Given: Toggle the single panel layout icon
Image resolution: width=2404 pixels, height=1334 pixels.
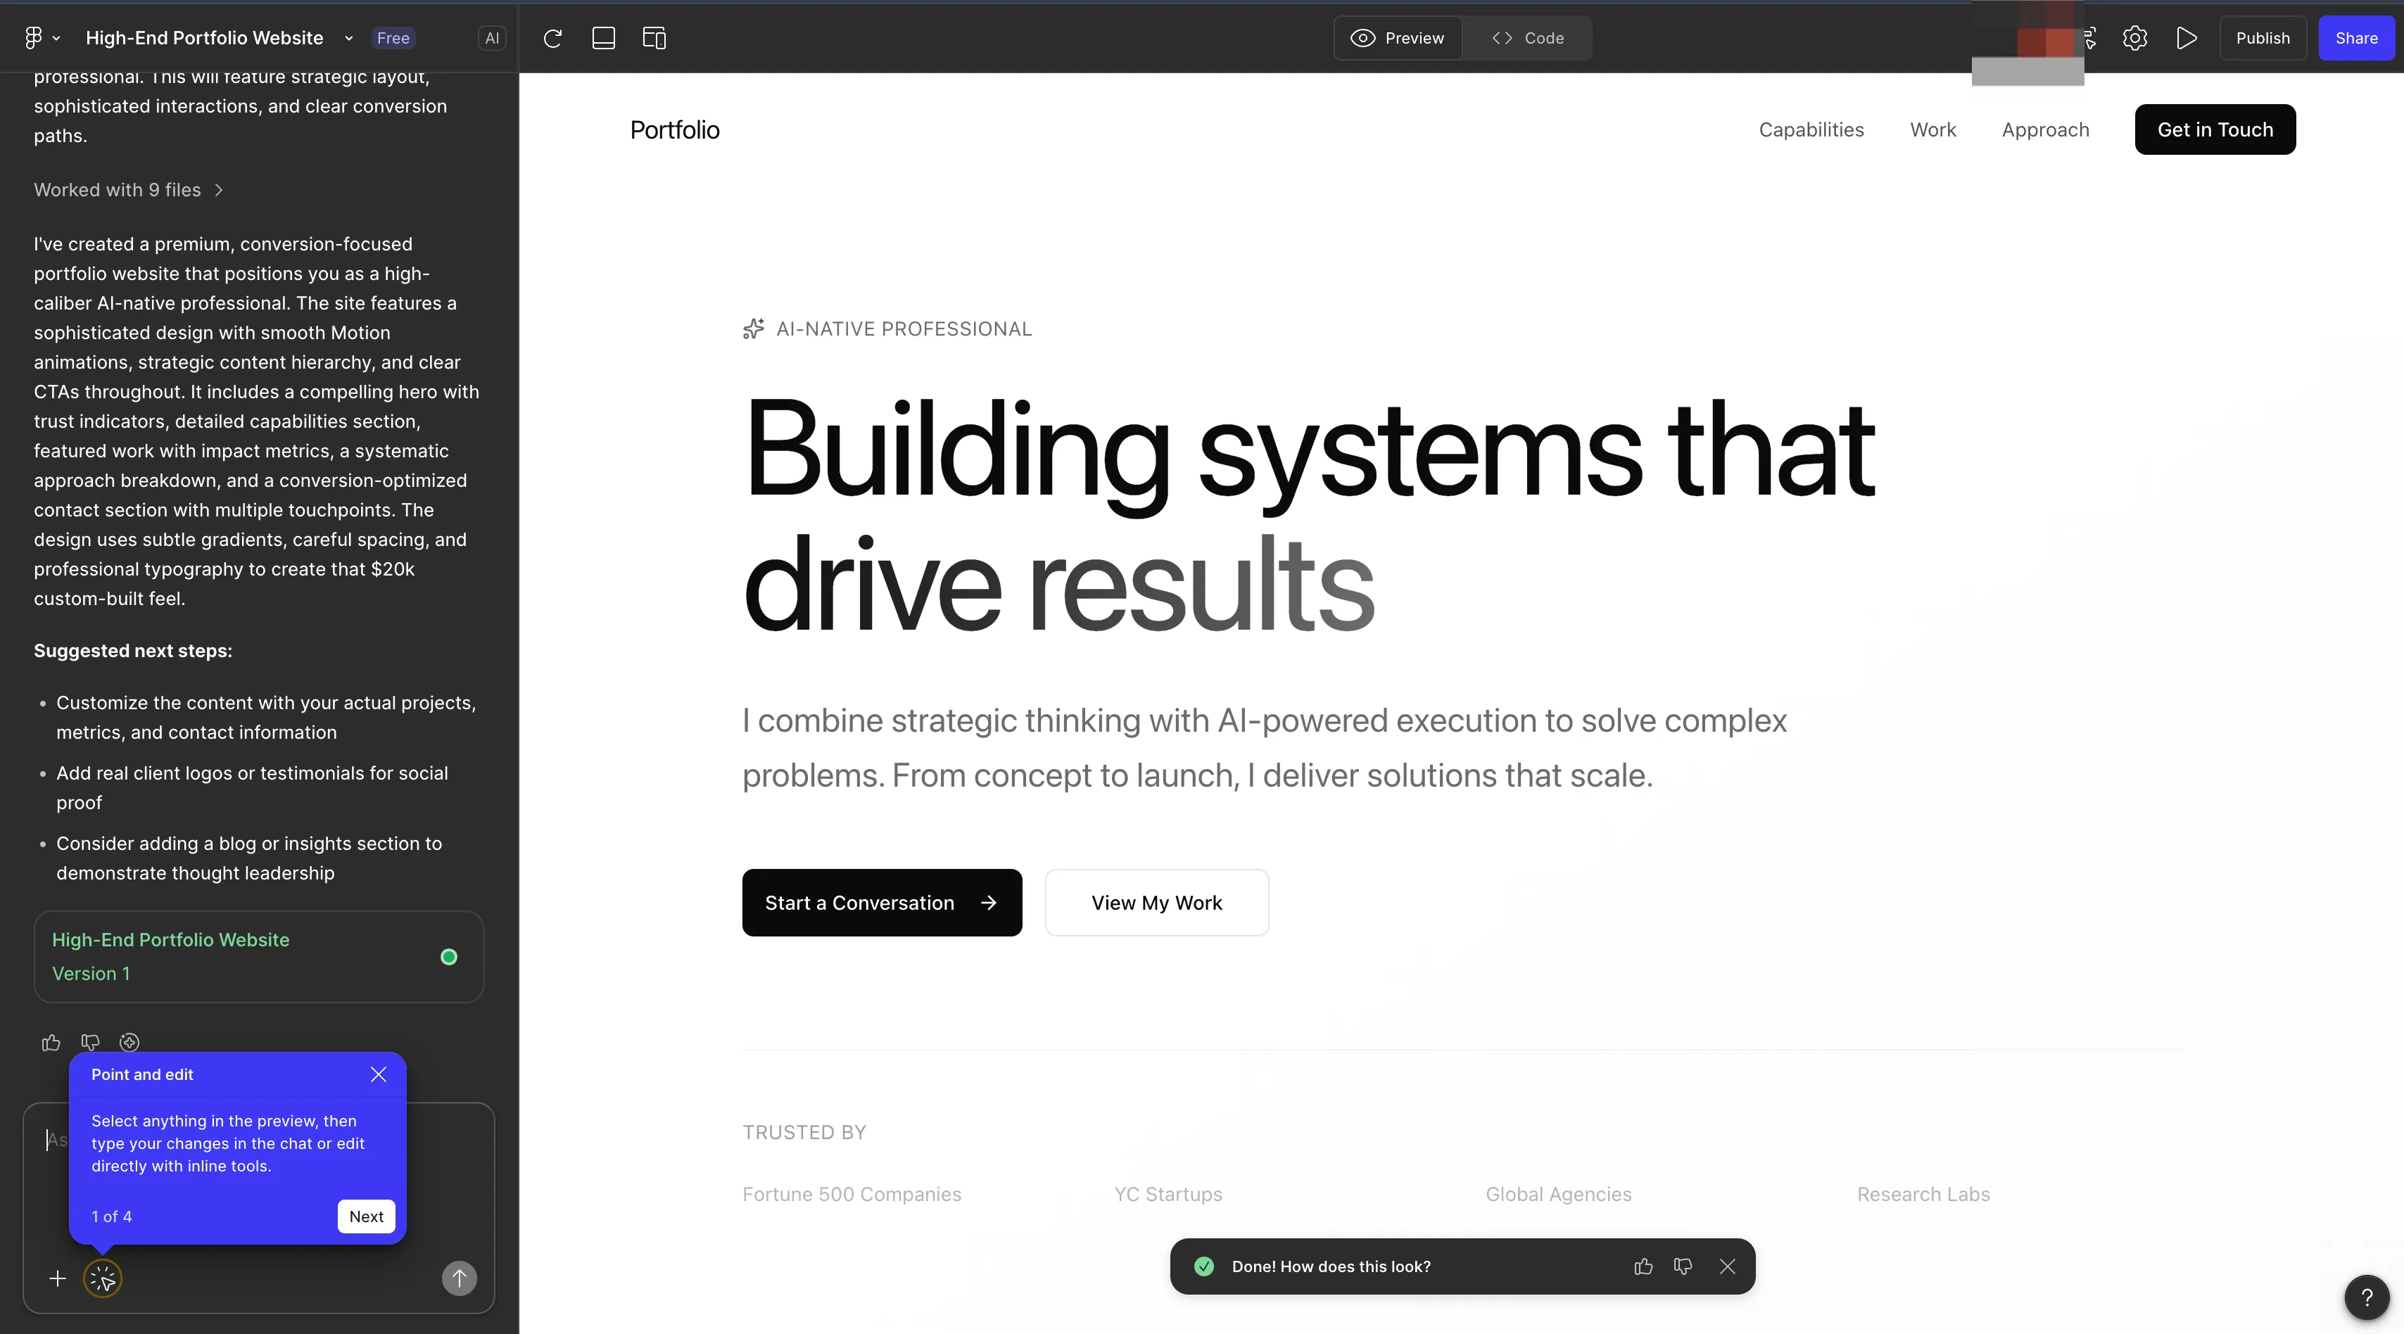Looking at the screenshot, I should [x=604, y=38].
